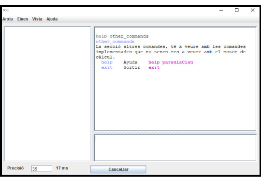Click into the Precisió input field
This screenshot has height=181, width=261.
(x=42, y=169)
